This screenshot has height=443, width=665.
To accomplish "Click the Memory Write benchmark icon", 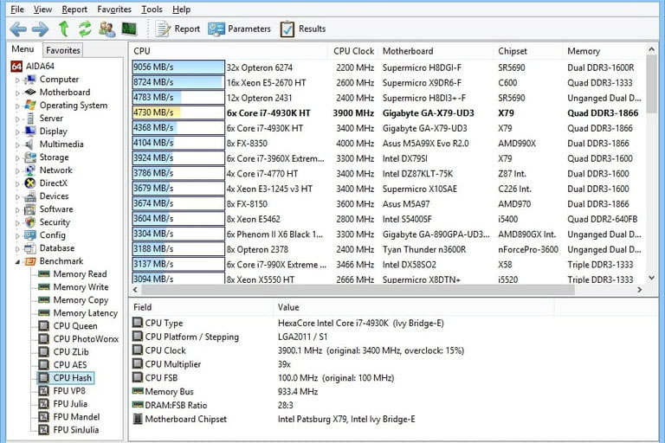I will point(44,287).
